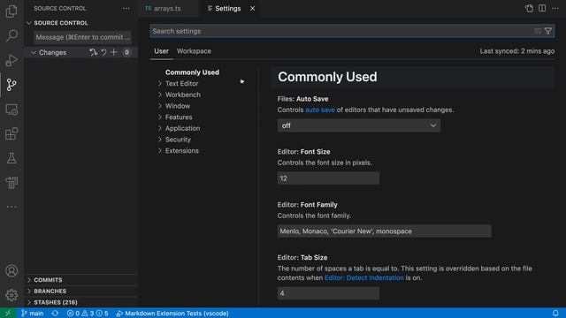The image size is (566, 318).
Task: Expand Window settings category
Action: click(x=178, y=106)
